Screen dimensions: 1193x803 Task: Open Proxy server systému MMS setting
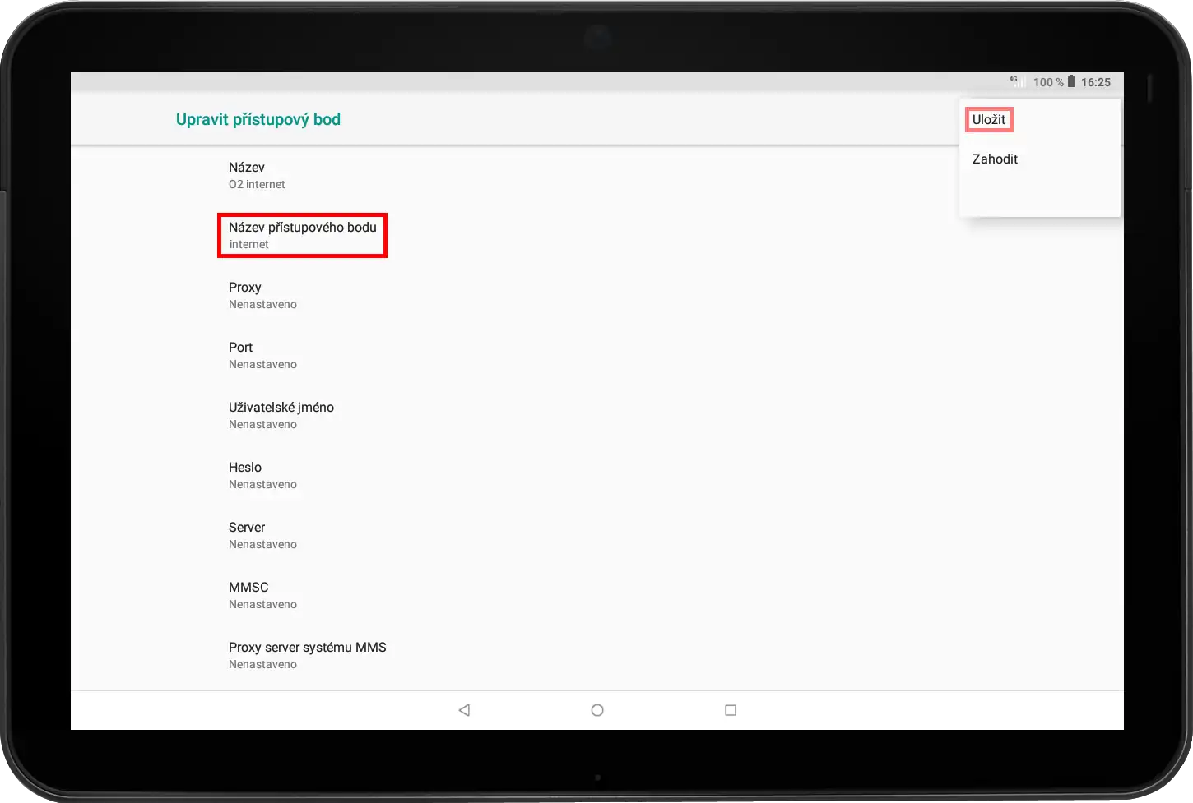pos(307,655)
